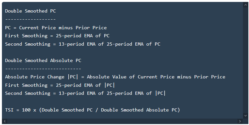Screen dimensions: 249x125
Task: Click the 'Absolute Price Change |PC|' definition line
Action: [x=115, y=77]
